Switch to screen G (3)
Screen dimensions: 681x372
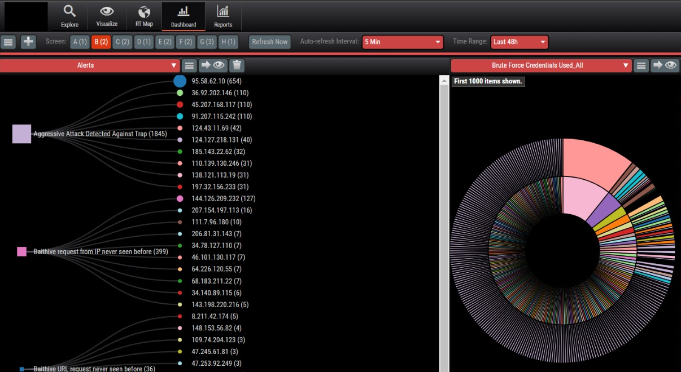tap(206, 42)
